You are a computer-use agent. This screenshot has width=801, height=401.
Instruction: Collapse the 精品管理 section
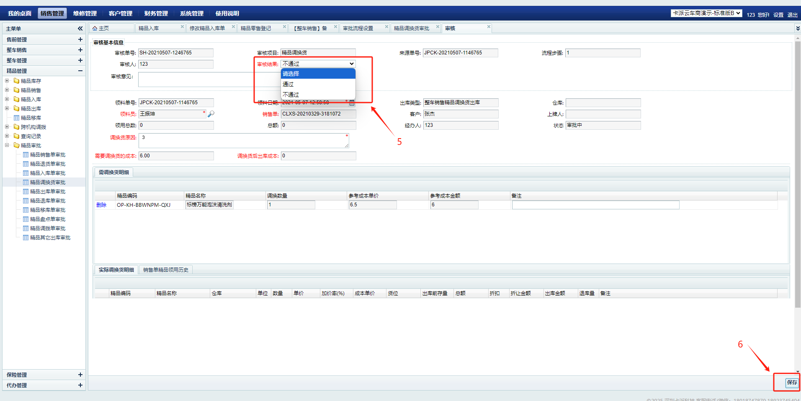80,71
